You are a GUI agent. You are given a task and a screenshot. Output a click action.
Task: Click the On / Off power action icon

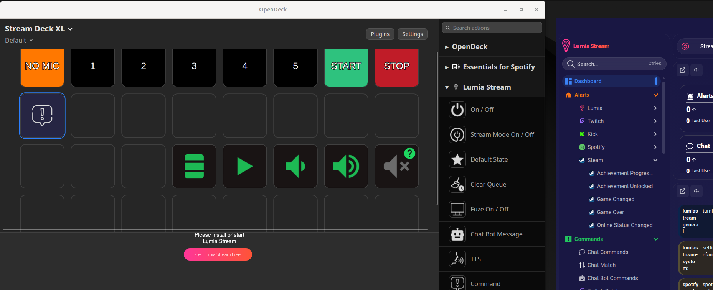pos(457,110)
